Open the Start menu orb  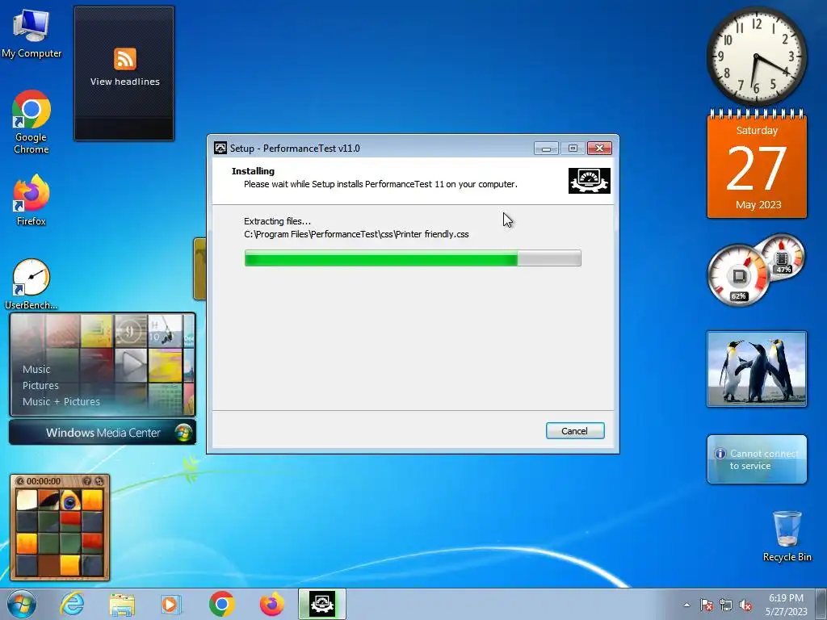point(22,604)
